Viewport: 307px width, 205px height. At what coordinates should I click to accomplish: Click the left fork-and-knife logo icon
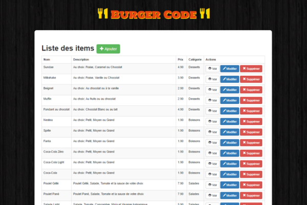point(103,14)
